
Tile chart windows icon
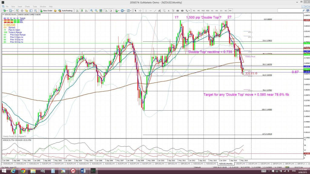click(x=101, y=11)
